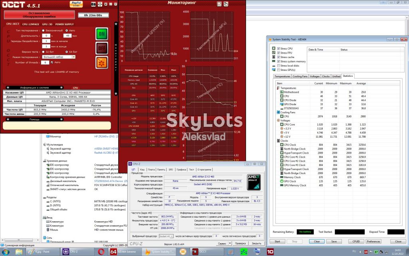Toggle the Авто threads checkbox in OCCT
Viewport: 409px width, 256px height.
point(52,62)
